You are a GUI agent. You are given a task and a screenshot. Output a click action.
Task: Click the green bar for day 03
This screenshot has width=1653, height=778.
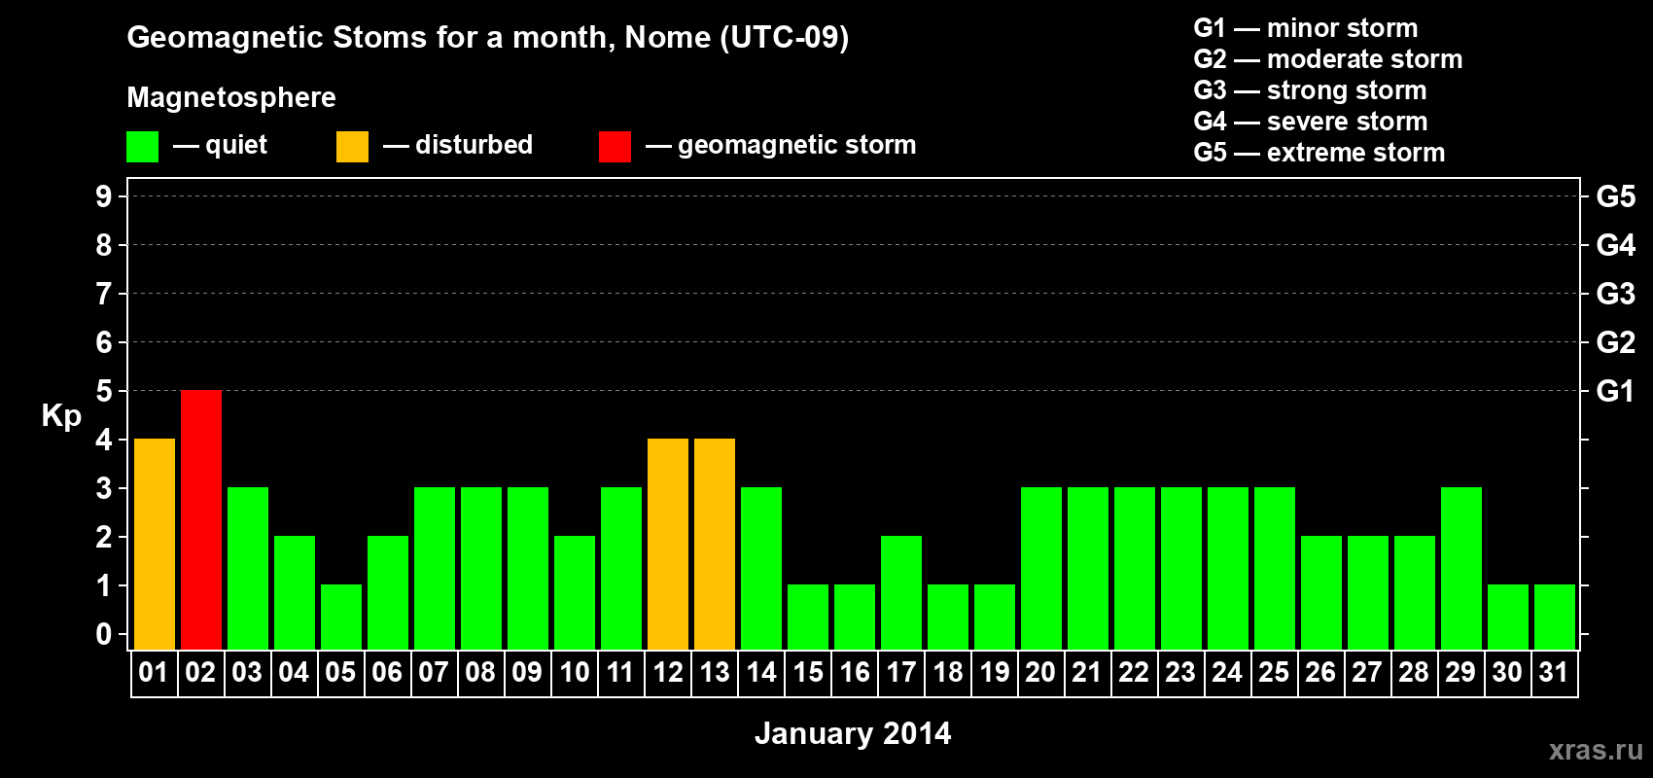pos(248,569)
